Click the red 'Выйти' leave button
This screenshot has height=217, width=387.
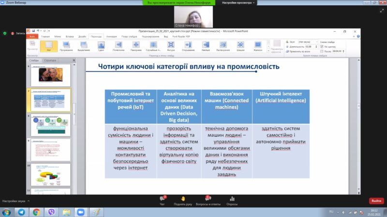coord(376,201)
